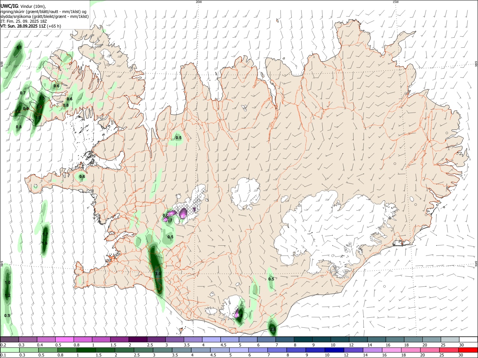The height and width of the screenshot is (358, 478).
Task: Click the 1.7 precipitation value on the map
Action: [x=45, y=234]
